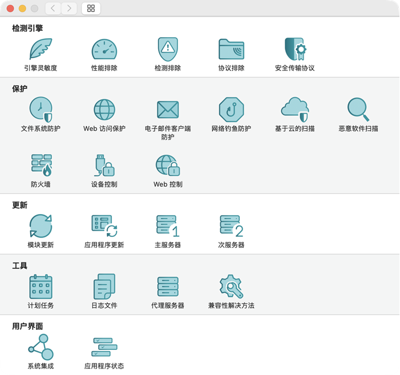Image resolution: width=400 pixels, height=375 pixels.
Task: Open 应用程序状态 checklist icon
Action: [x=104, y=347]
